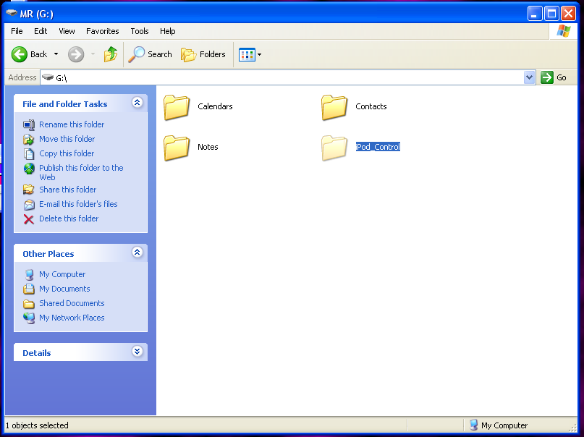
Task: Click the Share this folder icon
Action: (x=29, y=190)
